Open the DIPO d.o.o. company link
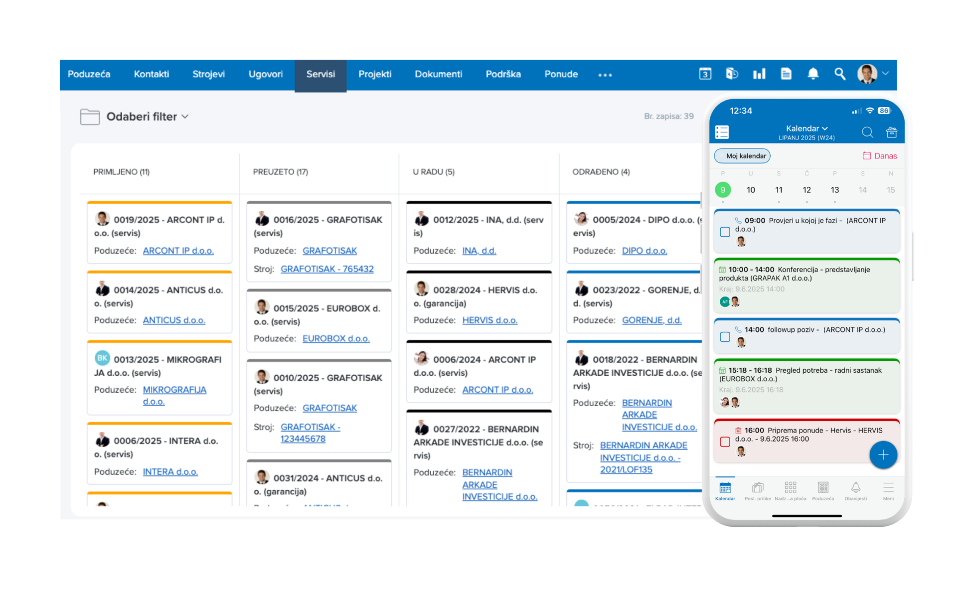957x597 pixels. pos(644,251)
